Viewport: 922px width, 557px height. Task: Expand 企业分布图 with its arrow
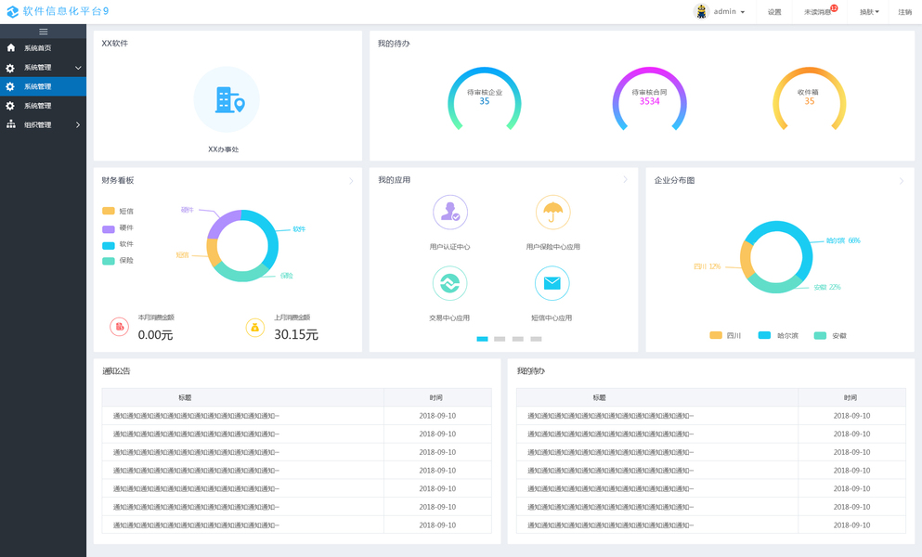tap(902, 181)
